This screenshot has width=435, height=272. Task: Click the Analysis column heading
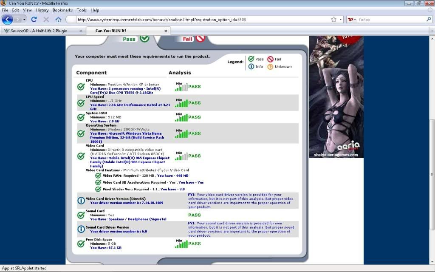pyautogui.click(x=180, y=73)
